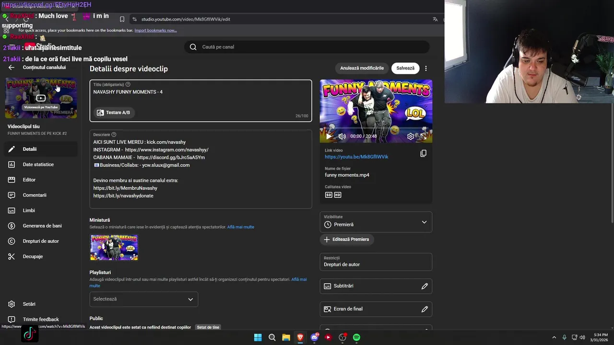This screenshot has width=614, height=345.
Task: Open Spotify from the taskbar
Action: (356, 337)
